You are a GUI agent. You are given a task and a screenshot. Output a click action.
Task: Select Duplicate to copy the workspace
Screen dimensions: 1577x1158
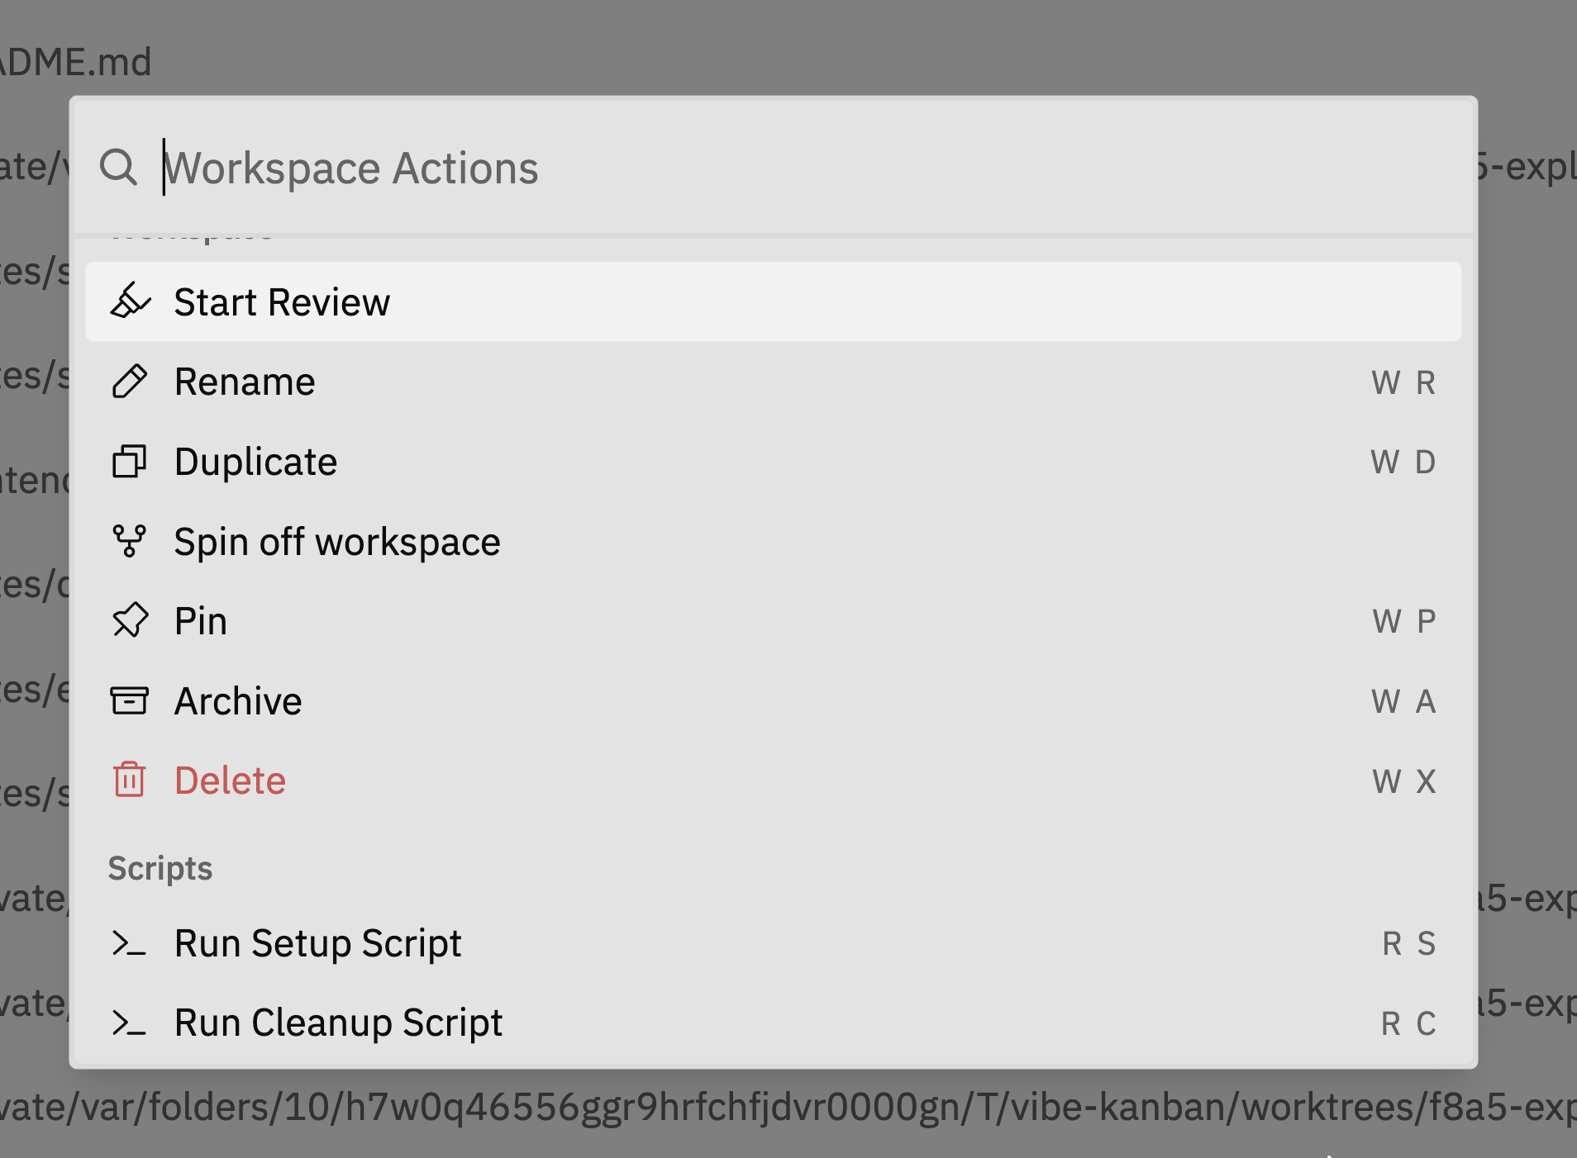pos(255,461)
